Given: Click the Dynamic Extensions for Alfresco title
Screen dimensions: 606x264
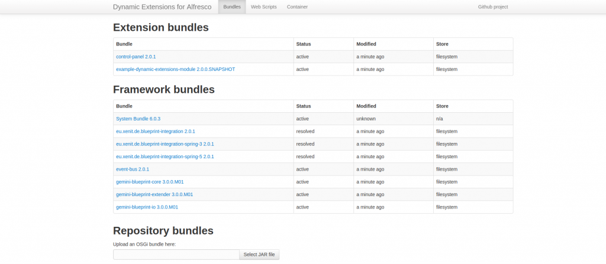Looking at the screenshot, I should click(x=162, y=7).
